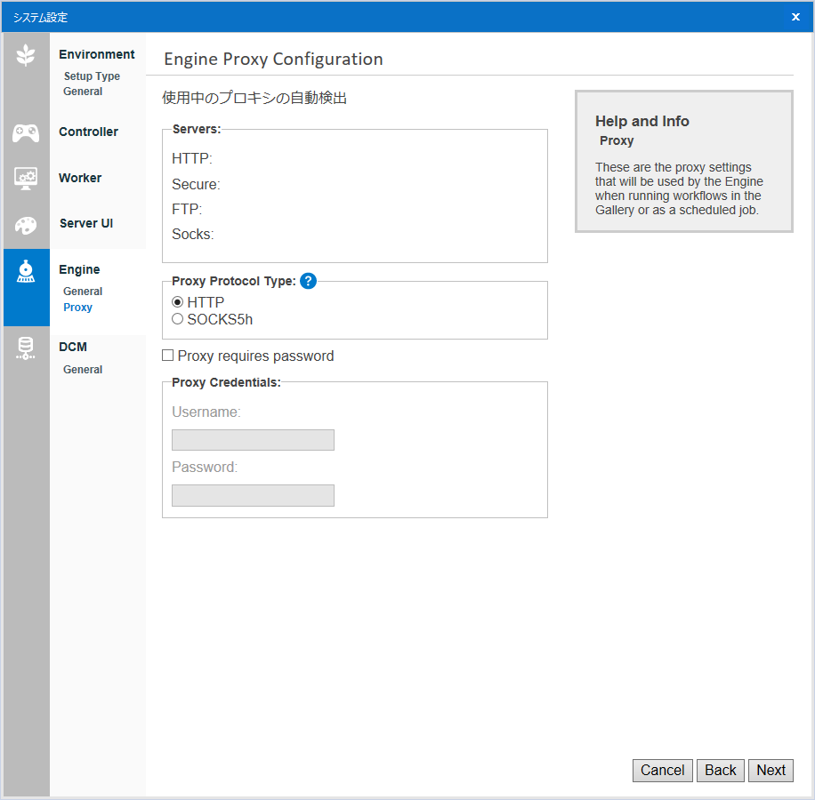Open DCM General settings page
815x800 pixels.
click(83, 370)
